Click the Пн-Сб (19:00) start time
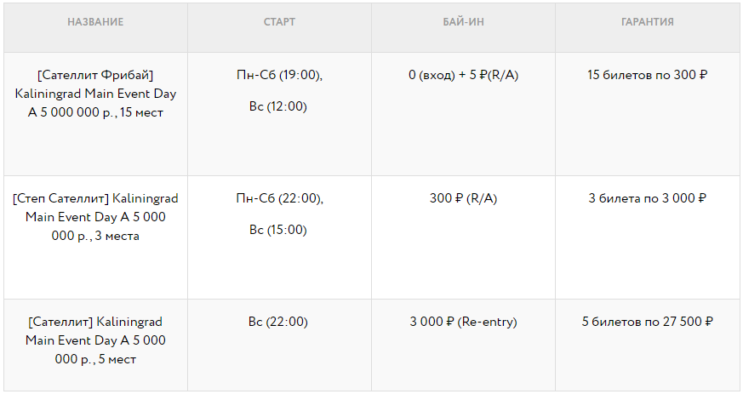The width and height of the screenshot is (743, 394). tap(279, 75)
